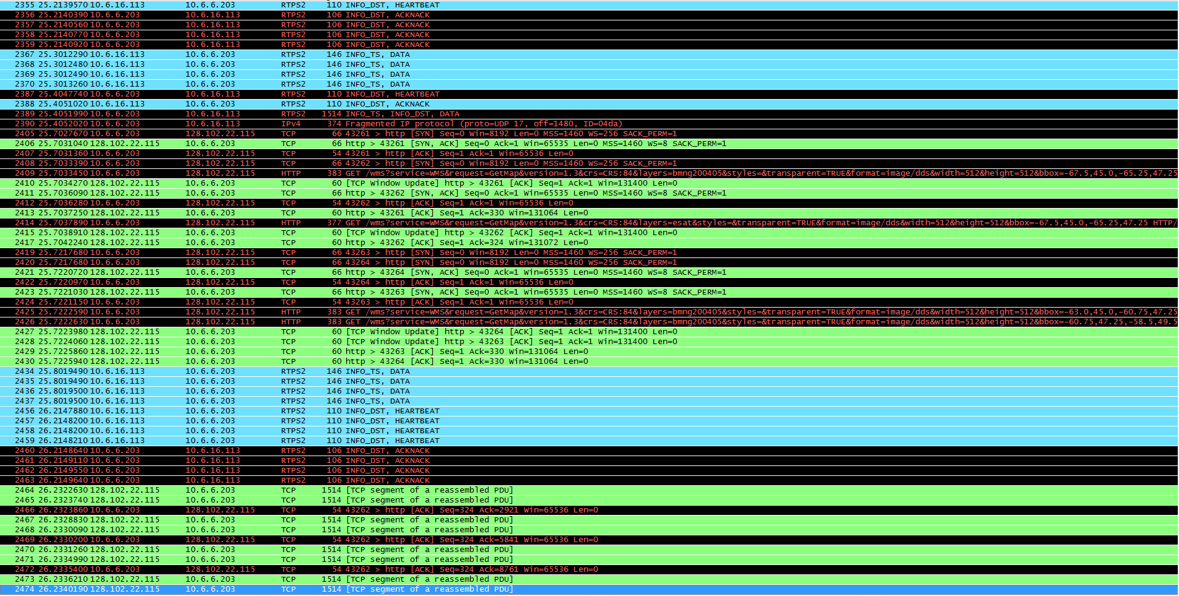Image resolution: width=1179 pixels, height=596 pixels.
Task: Select packet 2422 ACK from 43264
Action: (x=589, y=282)
